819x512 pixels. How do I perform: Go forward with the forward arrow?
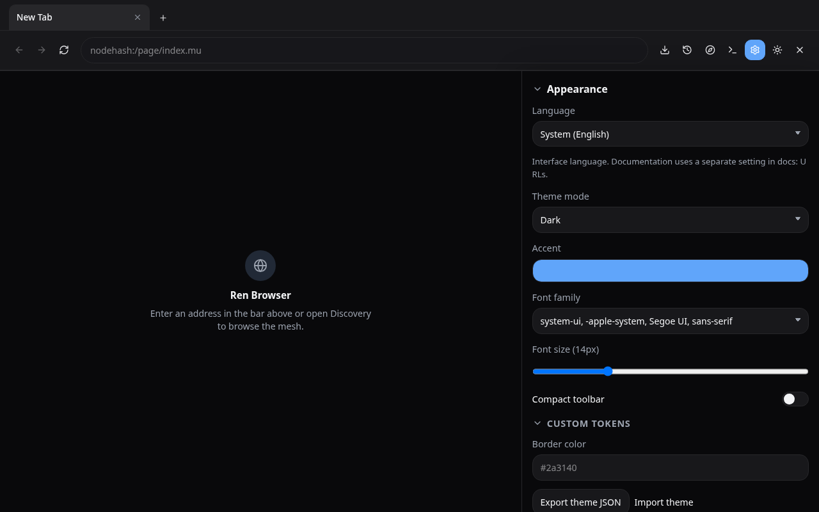(x=42, y=50)
